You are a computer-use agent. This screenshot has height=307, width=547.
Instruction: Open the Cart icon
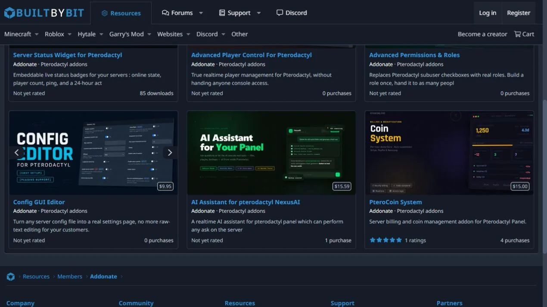point(517,34)
